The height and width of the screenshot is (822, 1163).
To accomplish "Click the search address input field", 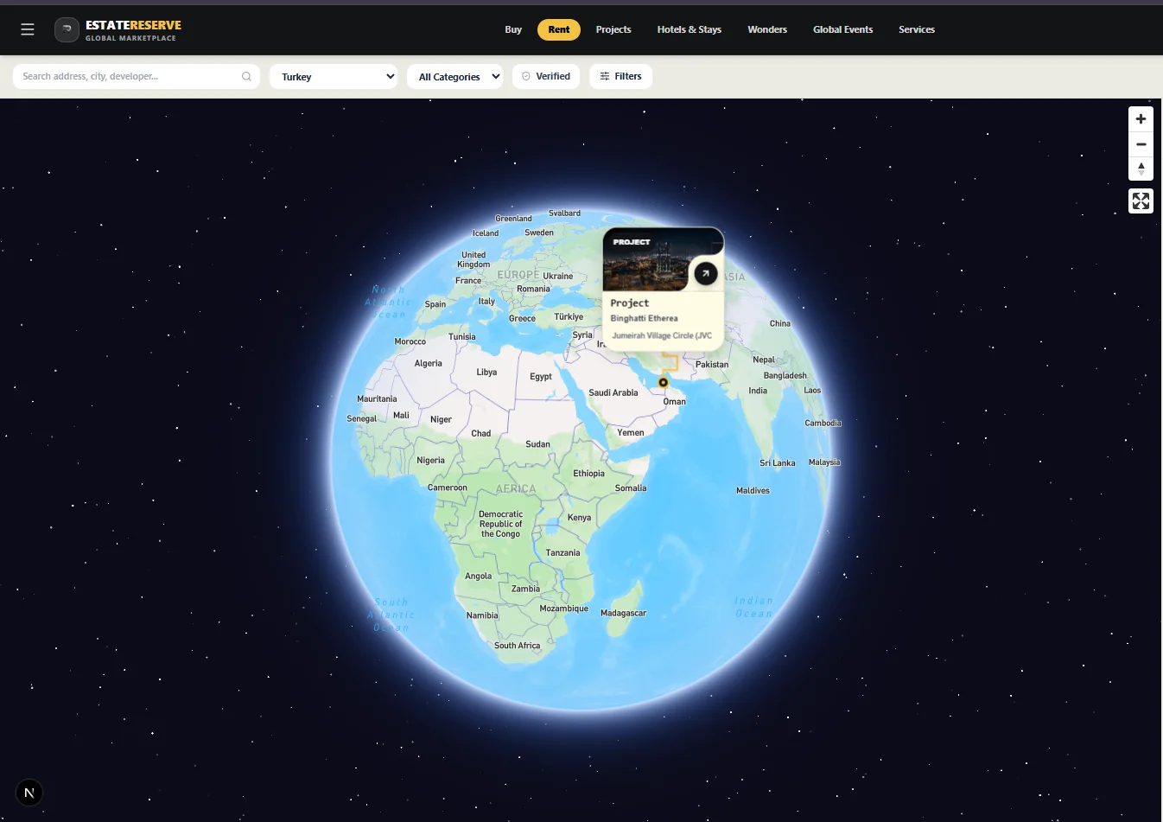I will 137,76.
